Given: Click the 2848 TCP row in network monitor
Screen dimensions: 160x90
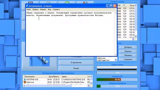Looking at the screenshot, I should 126,32.
